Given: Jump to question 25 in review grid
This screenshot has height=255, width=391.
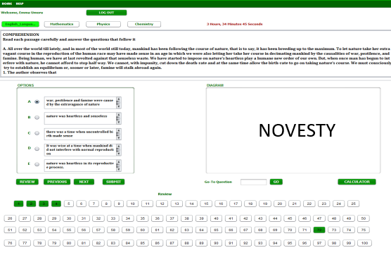Looking at the screenshot, I should click(x=353, y=204).
